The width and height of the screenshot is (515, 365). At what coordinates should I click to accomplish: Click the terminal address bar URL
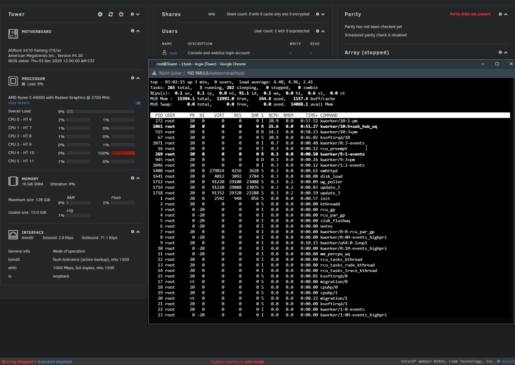(216, 73)
